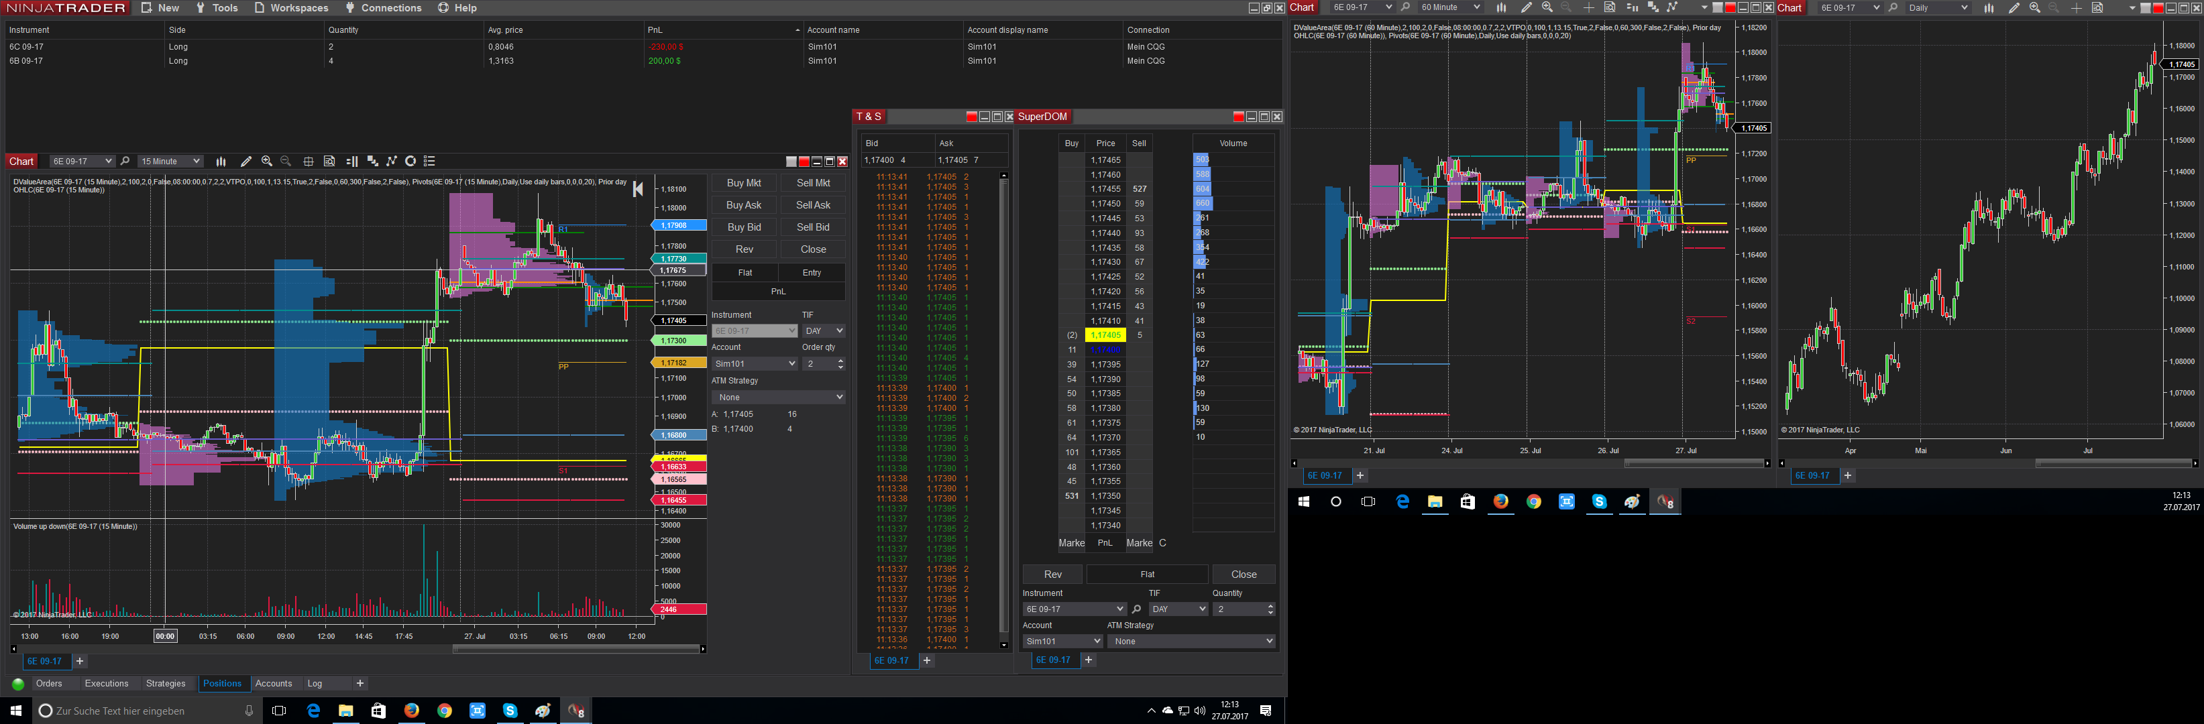
Task: Open Chart Trader Account dropdown Sim101
Action: (755, 364)
